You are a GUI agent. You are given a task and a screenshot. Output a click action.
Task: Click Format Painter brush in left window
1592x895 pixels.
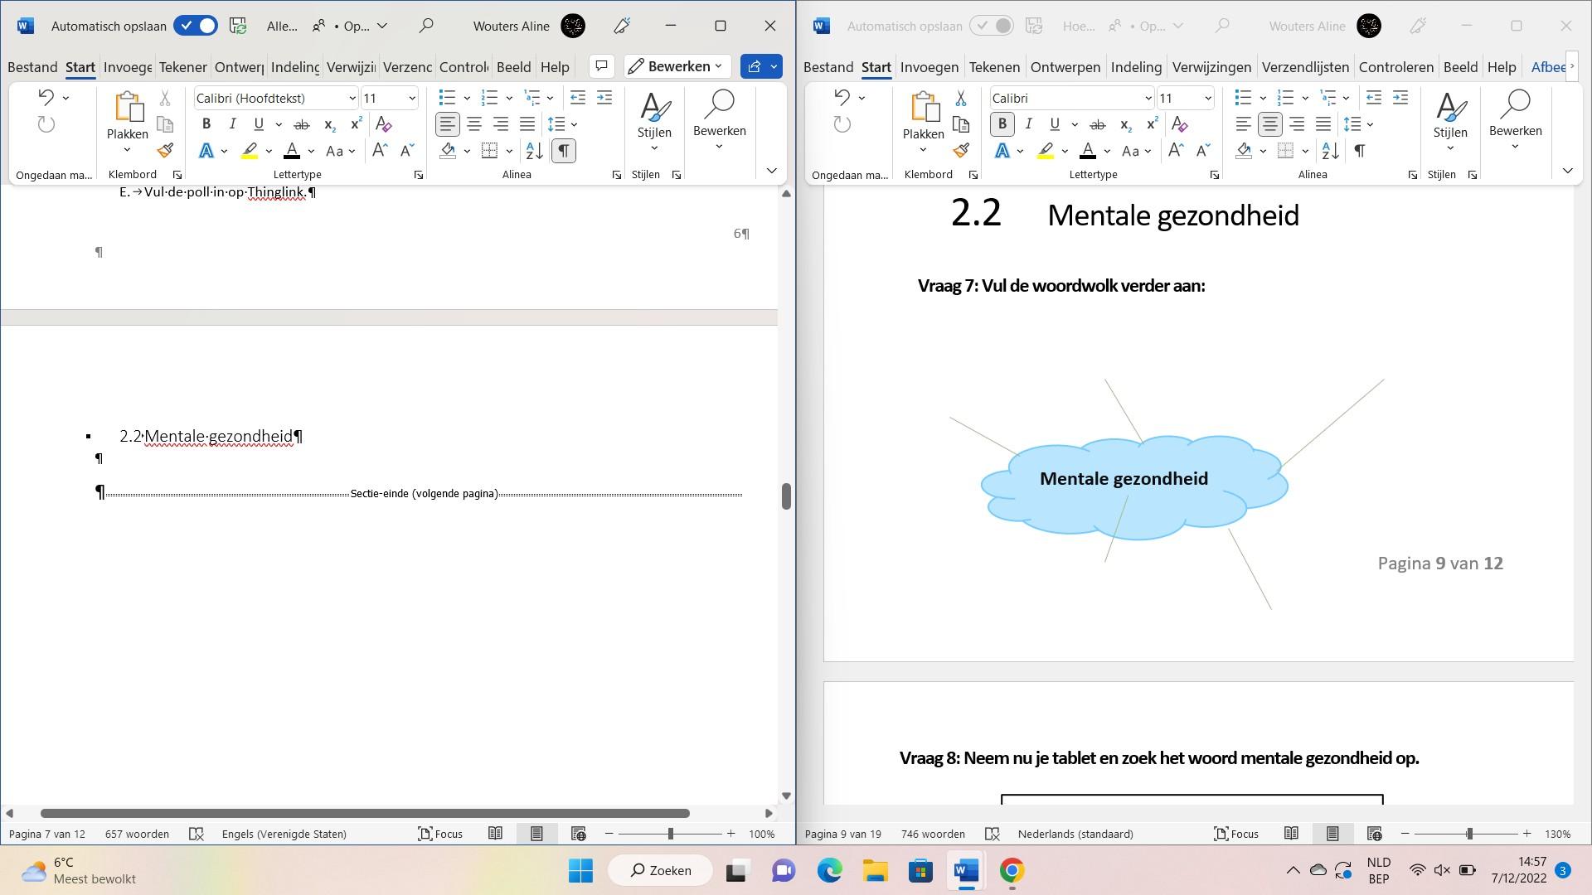coord(165,151)
